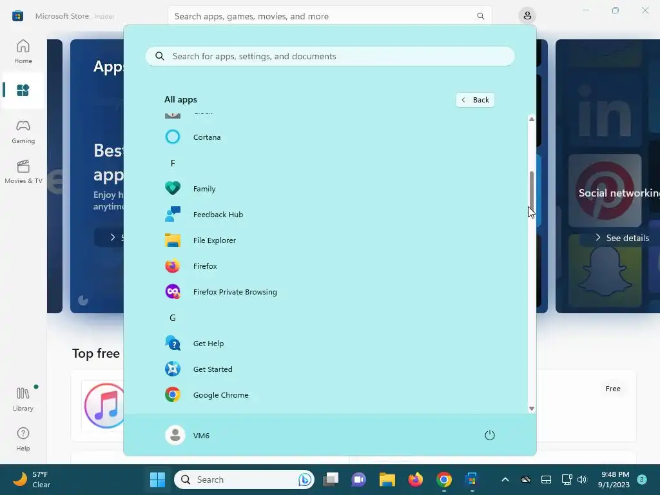Click the Free button in Top free apps
This screenshot has width=660, height=495.
click(x=613, y=389)
